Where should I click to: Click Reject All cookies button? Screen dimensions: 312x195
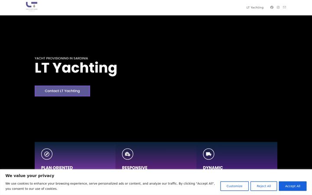coord(263,186)
